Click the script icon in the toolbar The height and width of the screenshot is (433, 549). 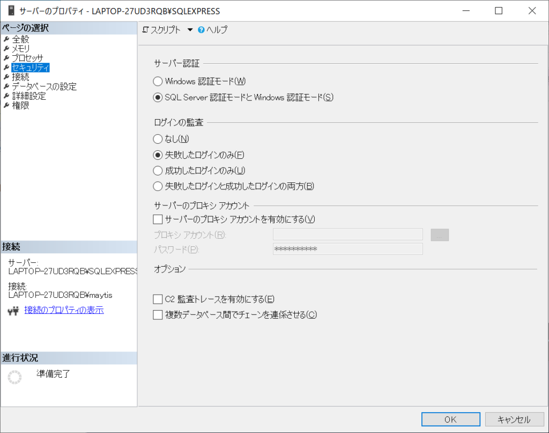[x=145, y=30]
